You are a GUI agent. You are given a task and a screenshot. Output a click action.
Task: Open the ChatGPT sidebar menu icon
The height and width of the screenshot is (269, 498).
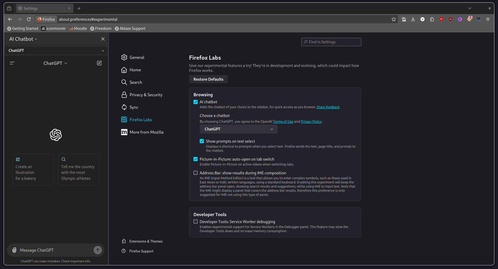tap(12, 63)
